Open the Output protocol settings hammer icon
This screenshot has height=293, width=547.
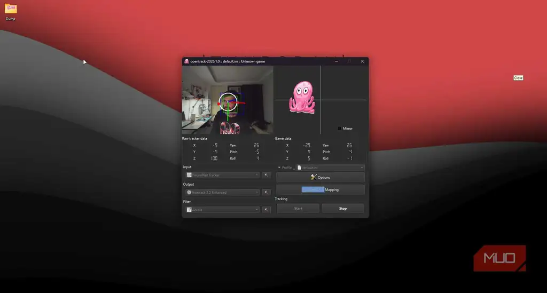click(x=266, y=192)
